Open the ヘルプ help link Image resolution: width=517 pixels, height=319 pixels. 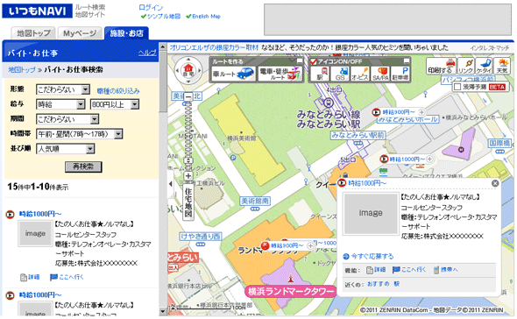[147, 53]
